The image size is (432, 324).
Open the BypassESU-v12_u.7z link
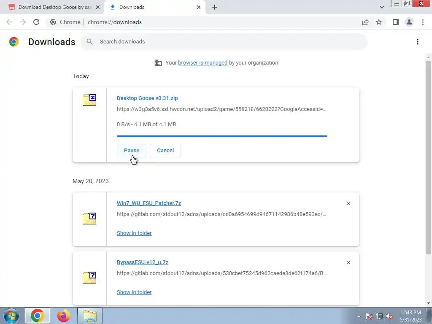143,262
